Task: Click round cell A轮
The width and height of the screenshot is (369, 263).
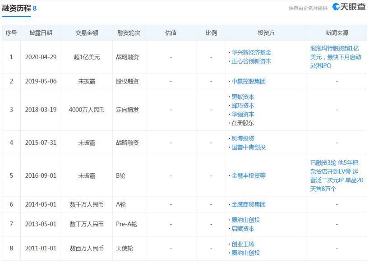Action: pos(121,204)
